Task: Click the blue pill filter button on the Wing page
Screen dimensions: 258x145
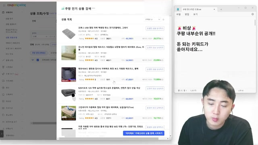Action: click(x=39, y=53)
